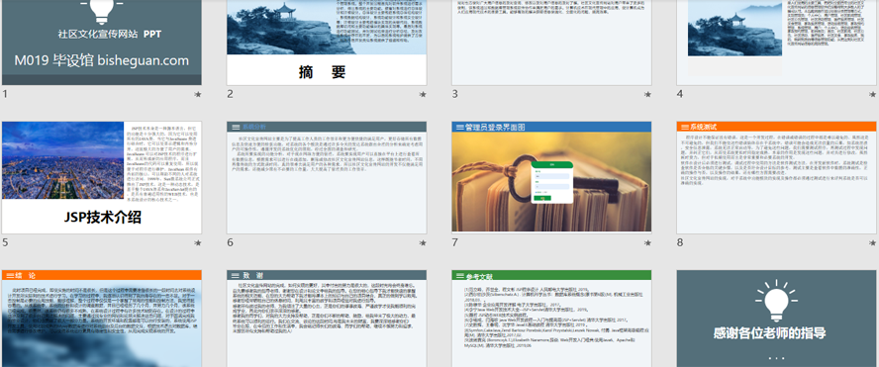The width and height of the screenshot is (879, 367).
Task: Click the animation star icon under slide 4
Action: coord(873,95)
